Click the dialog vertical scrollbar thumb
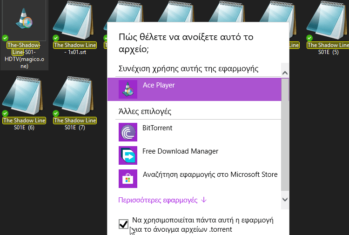The image size is (349, 235). click(x=285, y=134)
